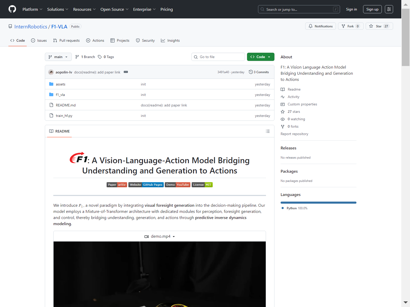Click Report repository link

pos(294,134)
